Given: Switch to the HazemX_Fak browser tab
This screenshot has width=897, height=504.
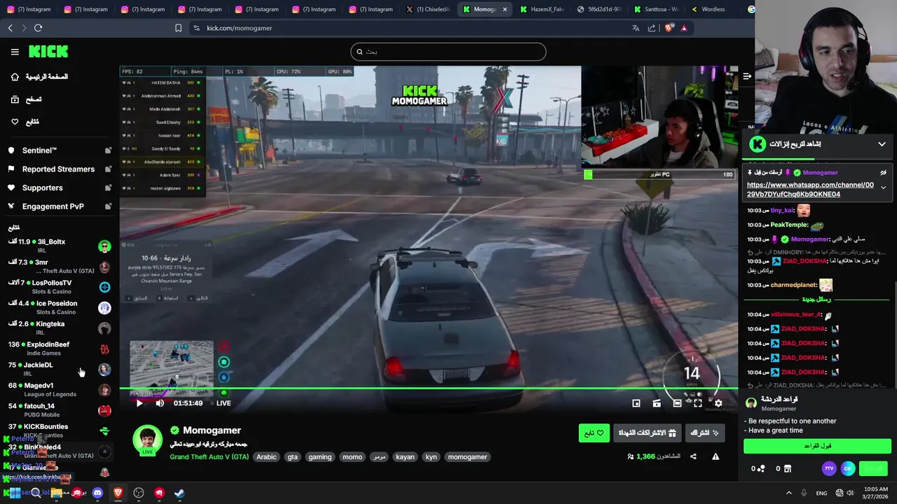Looking at the screenshot, I should click(x=542, y=9).
